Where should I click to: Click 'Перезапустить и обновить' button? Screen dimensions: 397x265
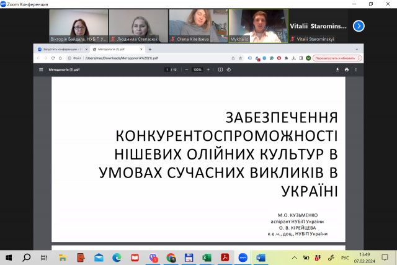click(337, 58)
